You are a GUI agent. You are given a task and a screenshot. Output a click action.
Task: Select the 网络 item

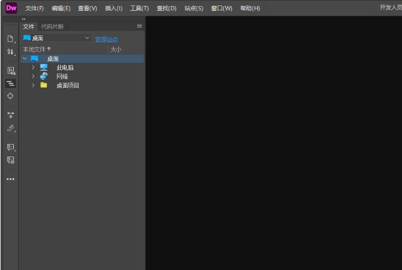62,77
